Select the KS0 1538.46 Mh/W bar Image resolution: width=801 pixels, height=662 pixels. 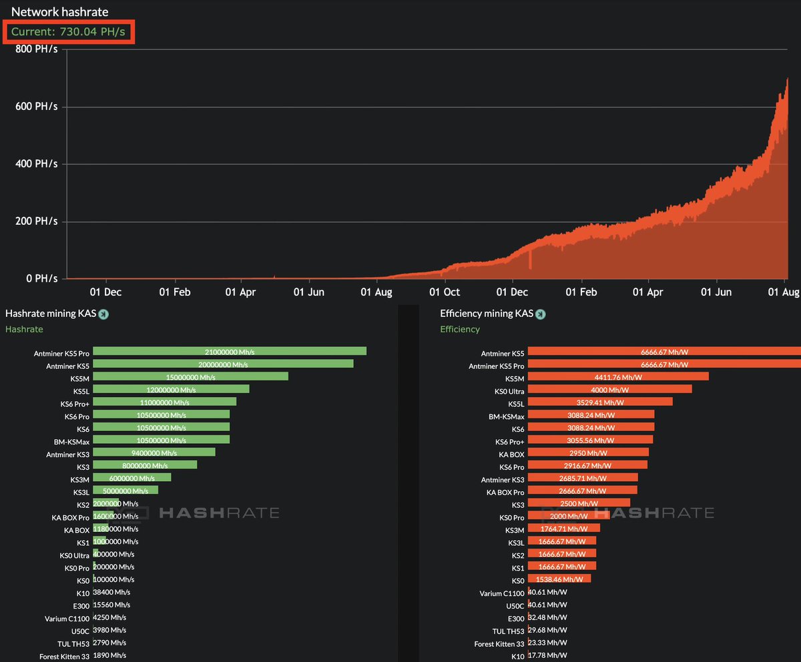(559, 580)
